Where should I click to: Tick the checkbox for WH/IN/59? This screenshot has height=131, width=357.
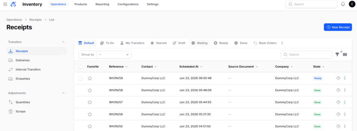pyautogui.click(x=81, y=78)
